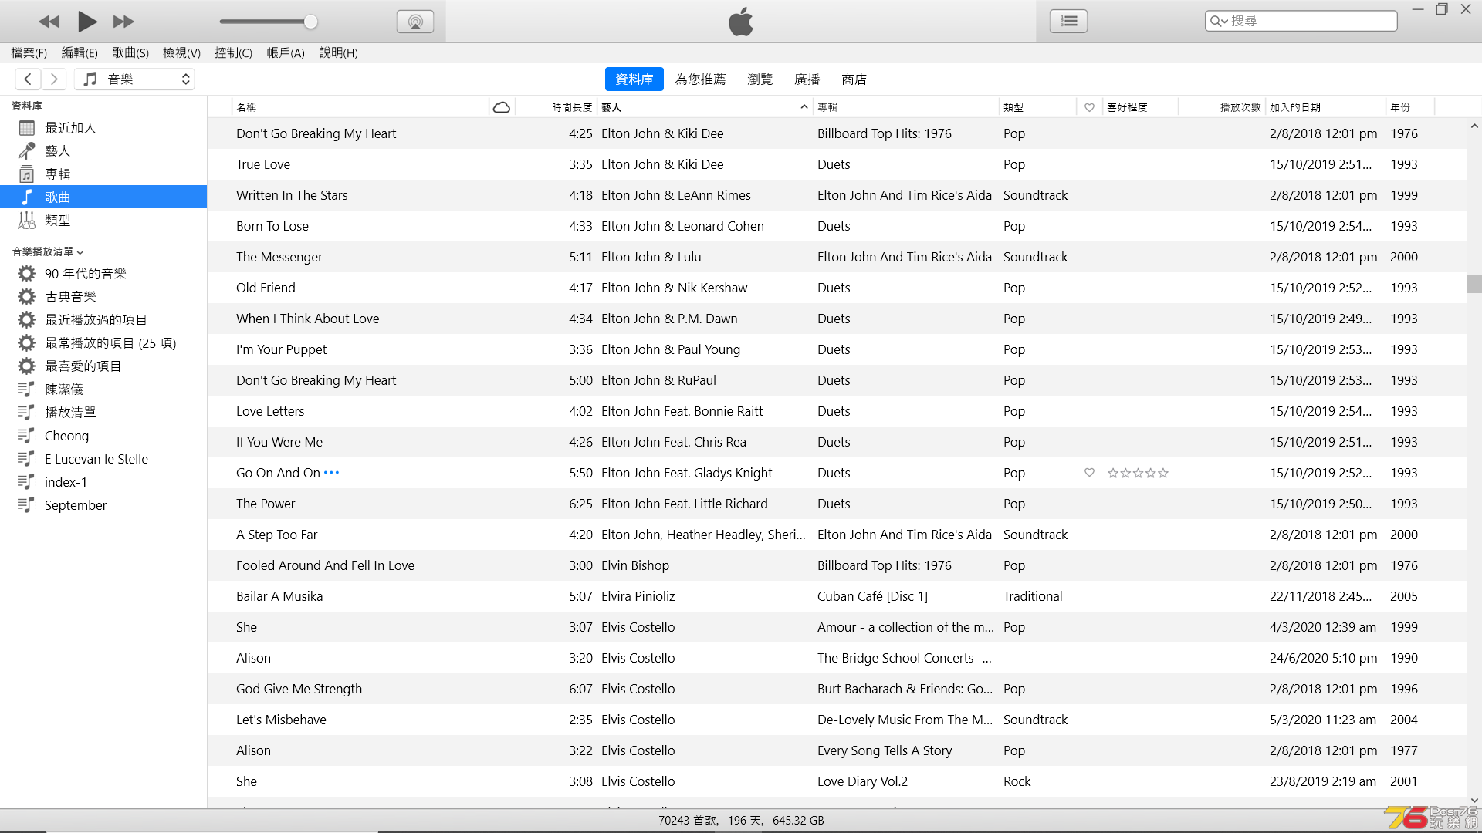The height and width of the screenshot is (833, 1482).
Task: Open the 檢視(V) menu
Action: click(x=181, y=52)
